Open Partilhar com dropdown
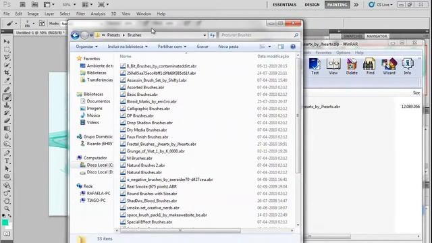432x243 pixels. click(x=172, y=47)
